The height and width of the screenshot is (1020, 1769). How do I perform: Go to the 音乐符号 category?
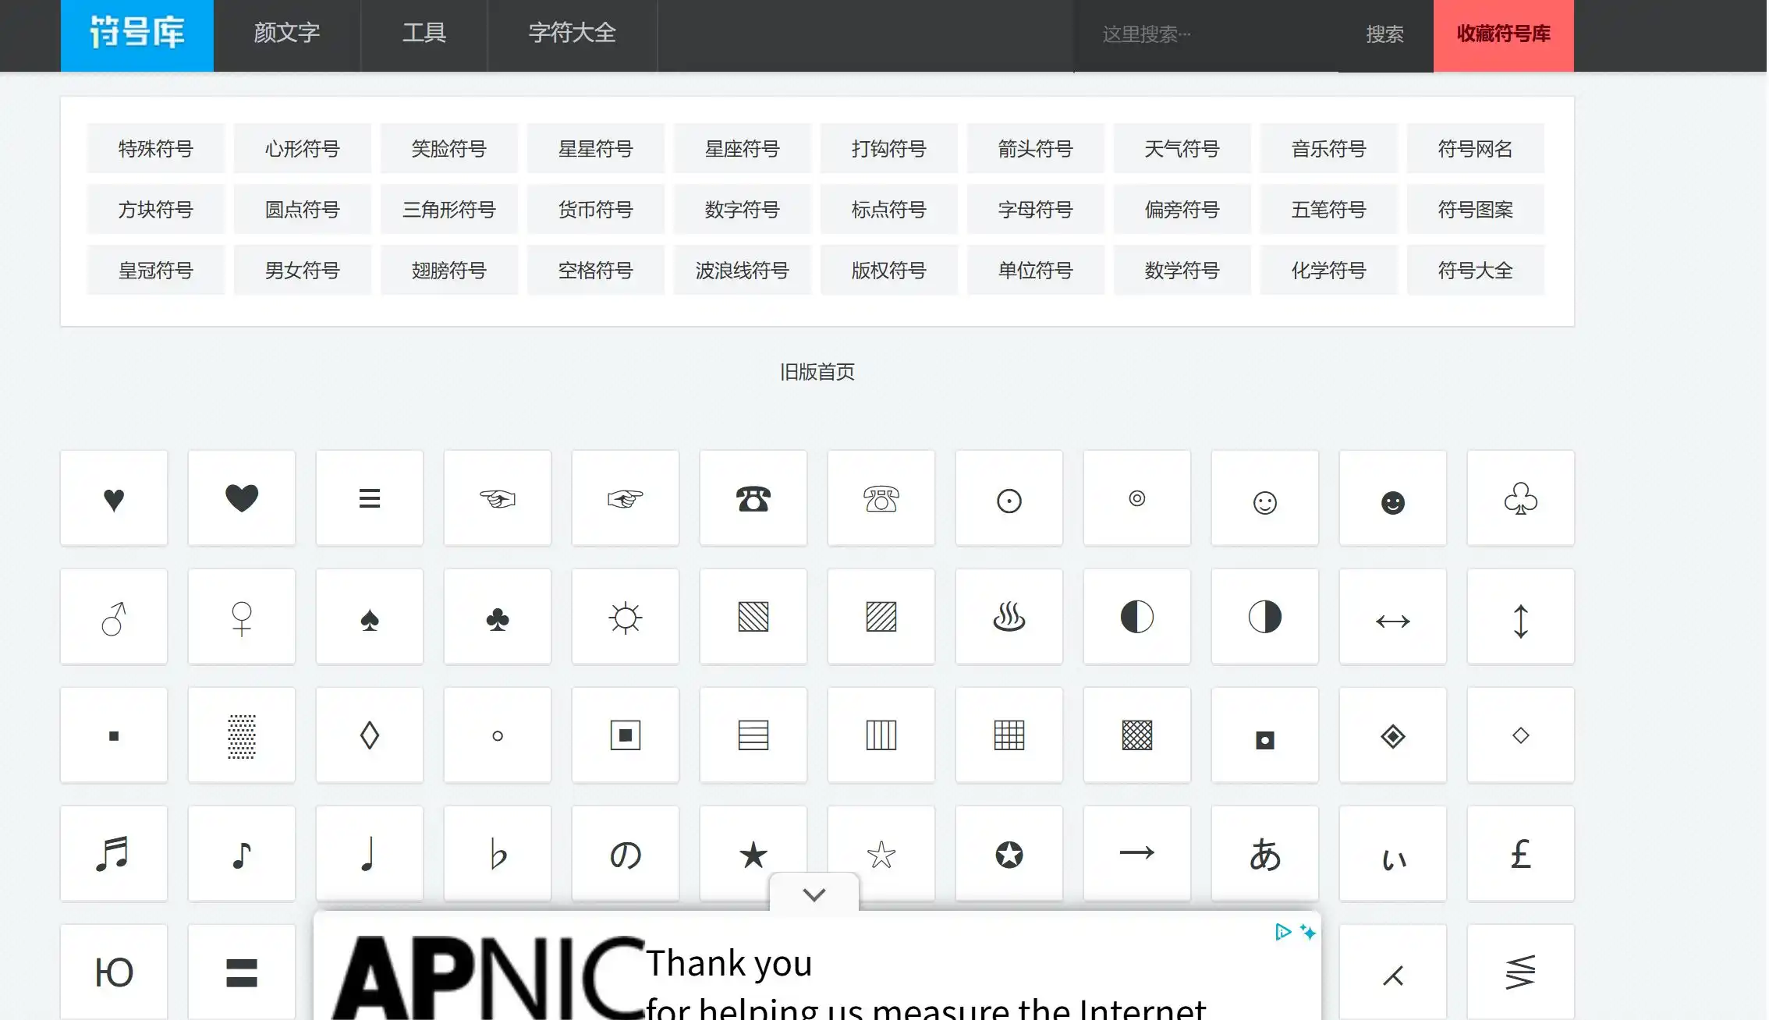1329,148
